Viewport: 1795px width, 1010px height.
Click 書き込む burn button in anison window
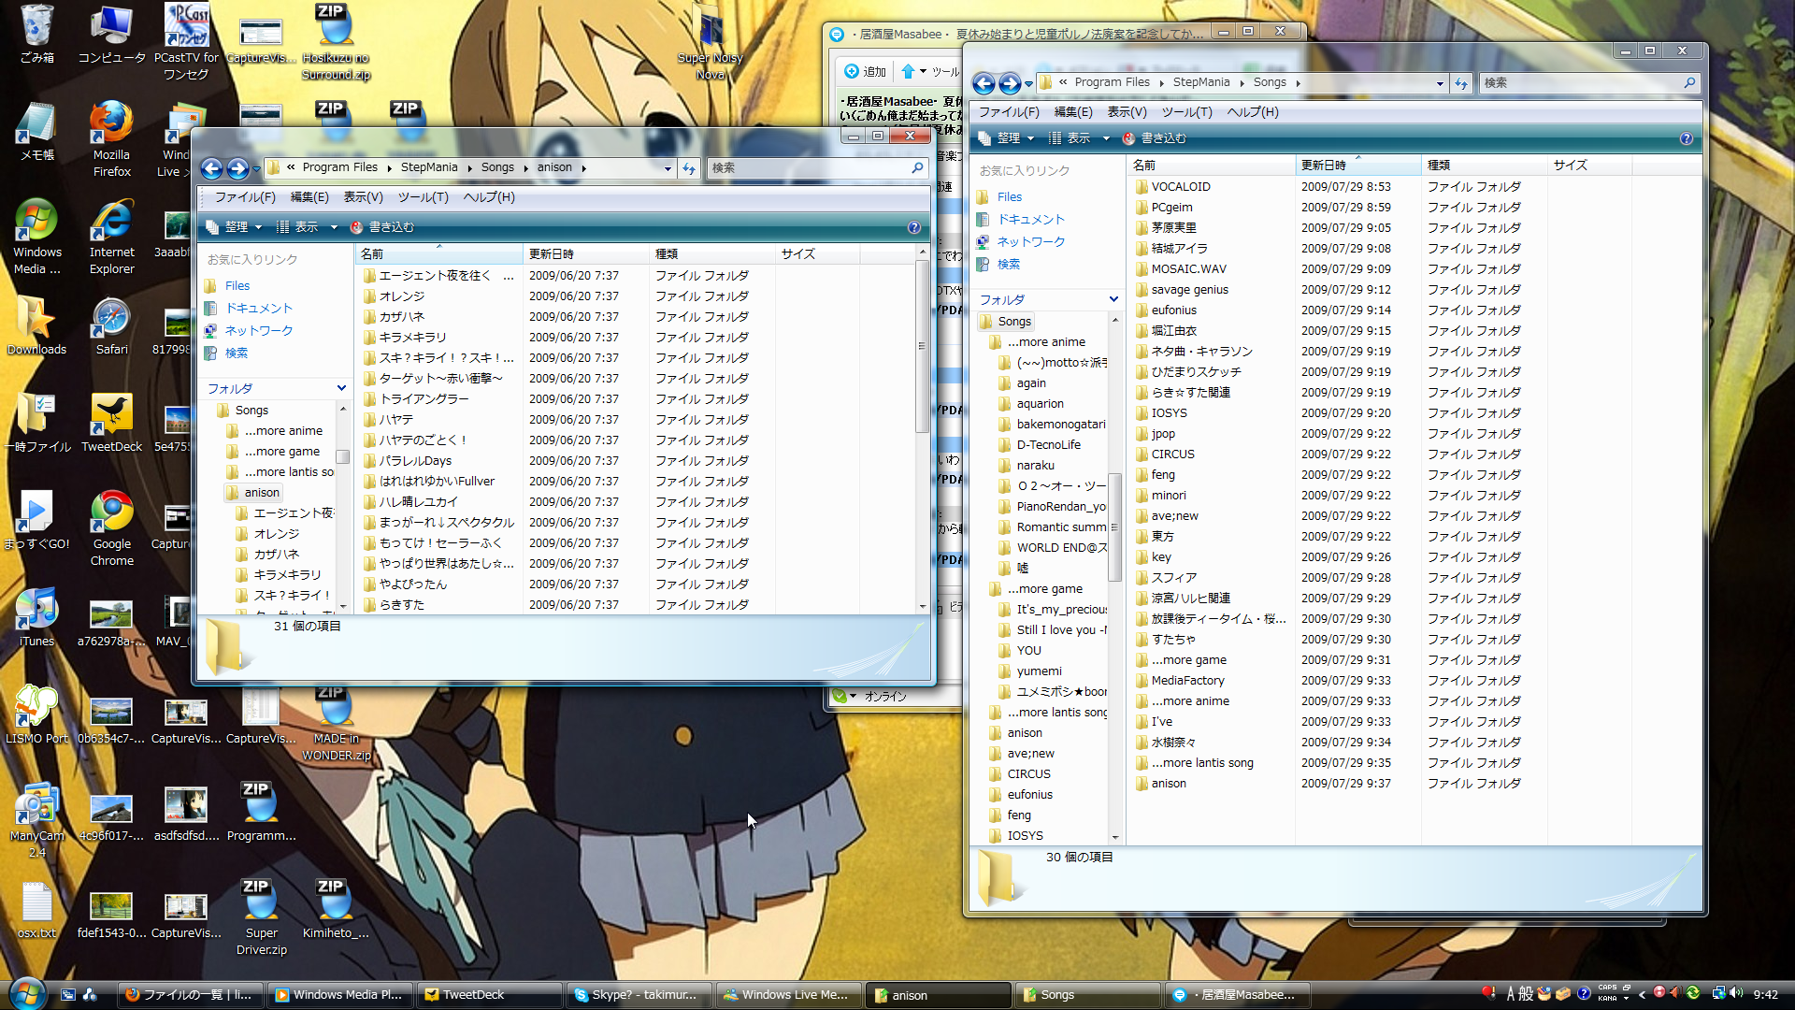[x=381, y=227]
